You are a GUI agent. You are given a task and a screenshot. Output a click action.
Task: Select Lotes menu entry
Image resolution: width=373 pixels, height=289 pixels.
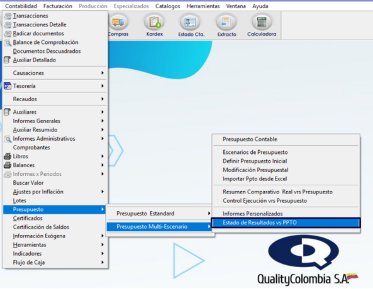(55, 200)
